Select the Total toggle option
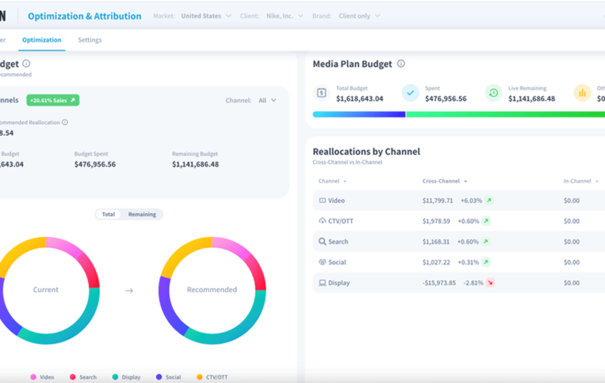The height and width of the screenshot is (383, 605). coord(109,214)
